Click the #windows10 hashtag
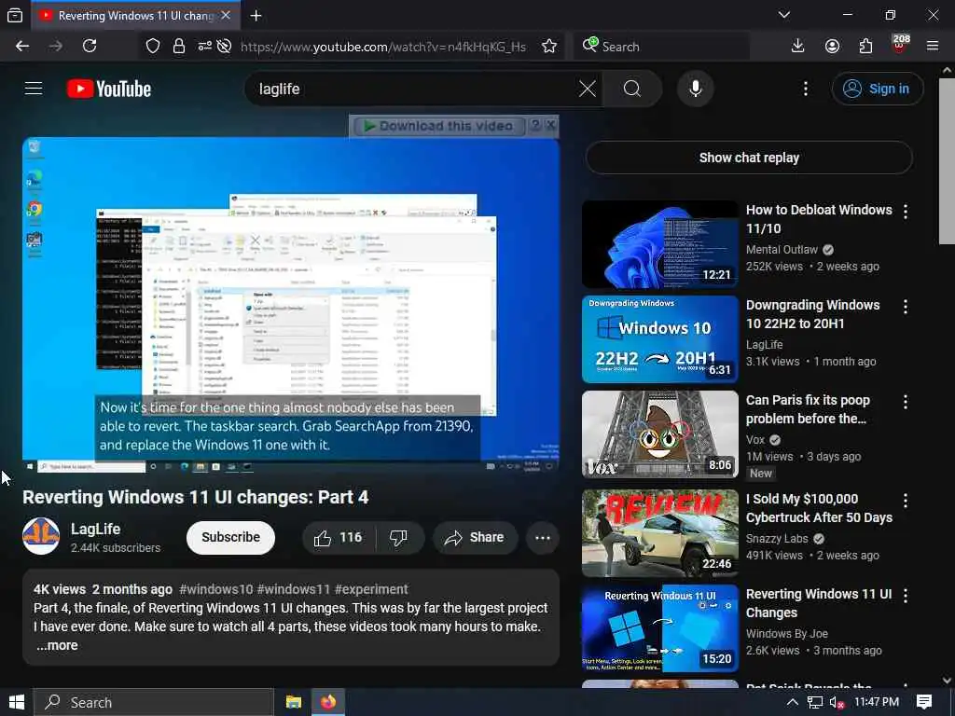Image resolution: width=955 pixels, height=716 pixels. pos(216,589)
